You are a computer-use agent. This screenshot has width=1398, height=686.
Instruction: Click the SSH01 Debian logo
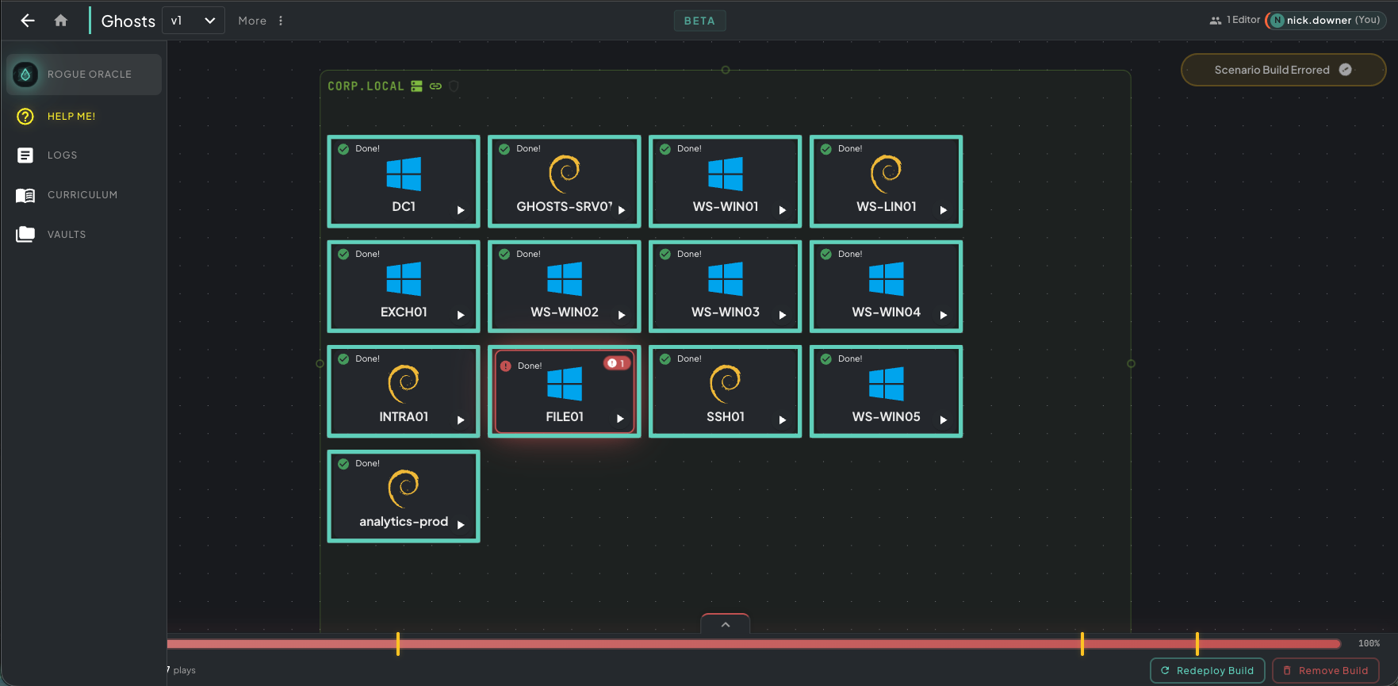tap(726, 384)
